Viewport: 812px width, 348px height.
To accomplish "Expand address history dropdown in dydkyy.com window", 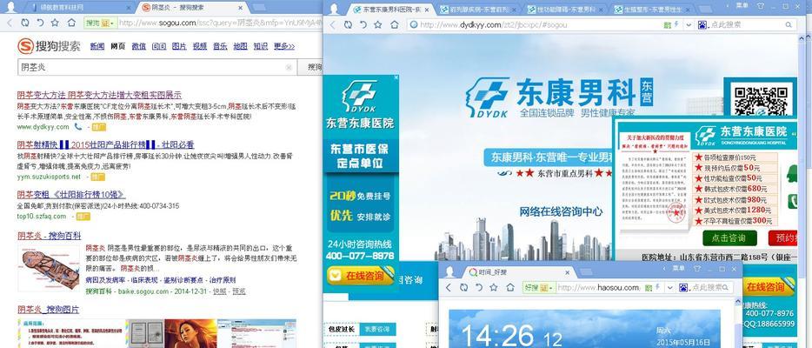I will (x=689, y=24).
